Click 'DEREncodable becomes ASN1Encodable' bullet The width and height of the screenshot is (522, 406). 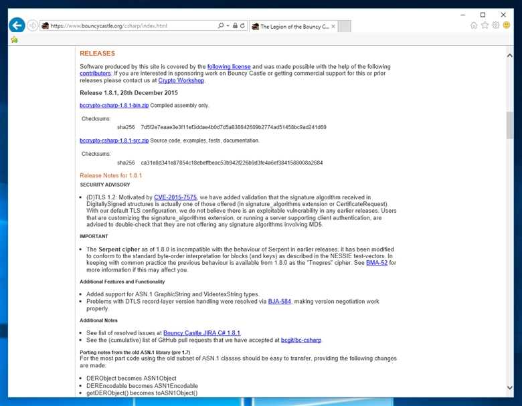coord(142,386)
